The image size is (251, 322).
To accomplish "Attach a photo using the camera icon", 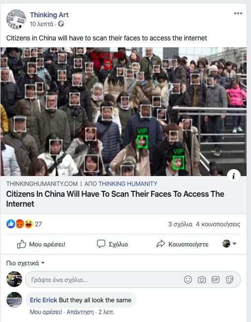I will coord(202,280).
